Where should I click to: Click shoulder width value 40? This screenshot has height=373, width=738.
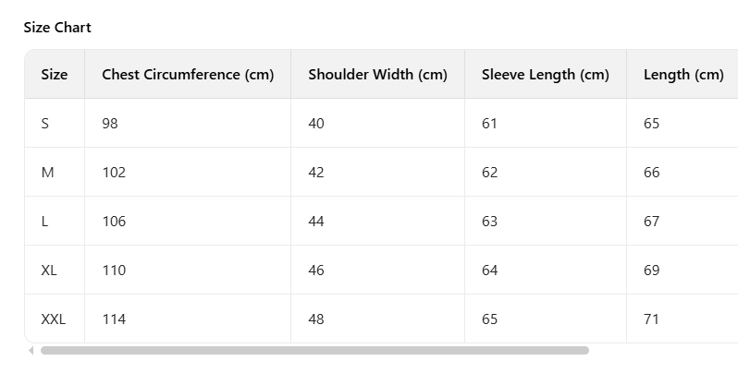click(316, 123)
